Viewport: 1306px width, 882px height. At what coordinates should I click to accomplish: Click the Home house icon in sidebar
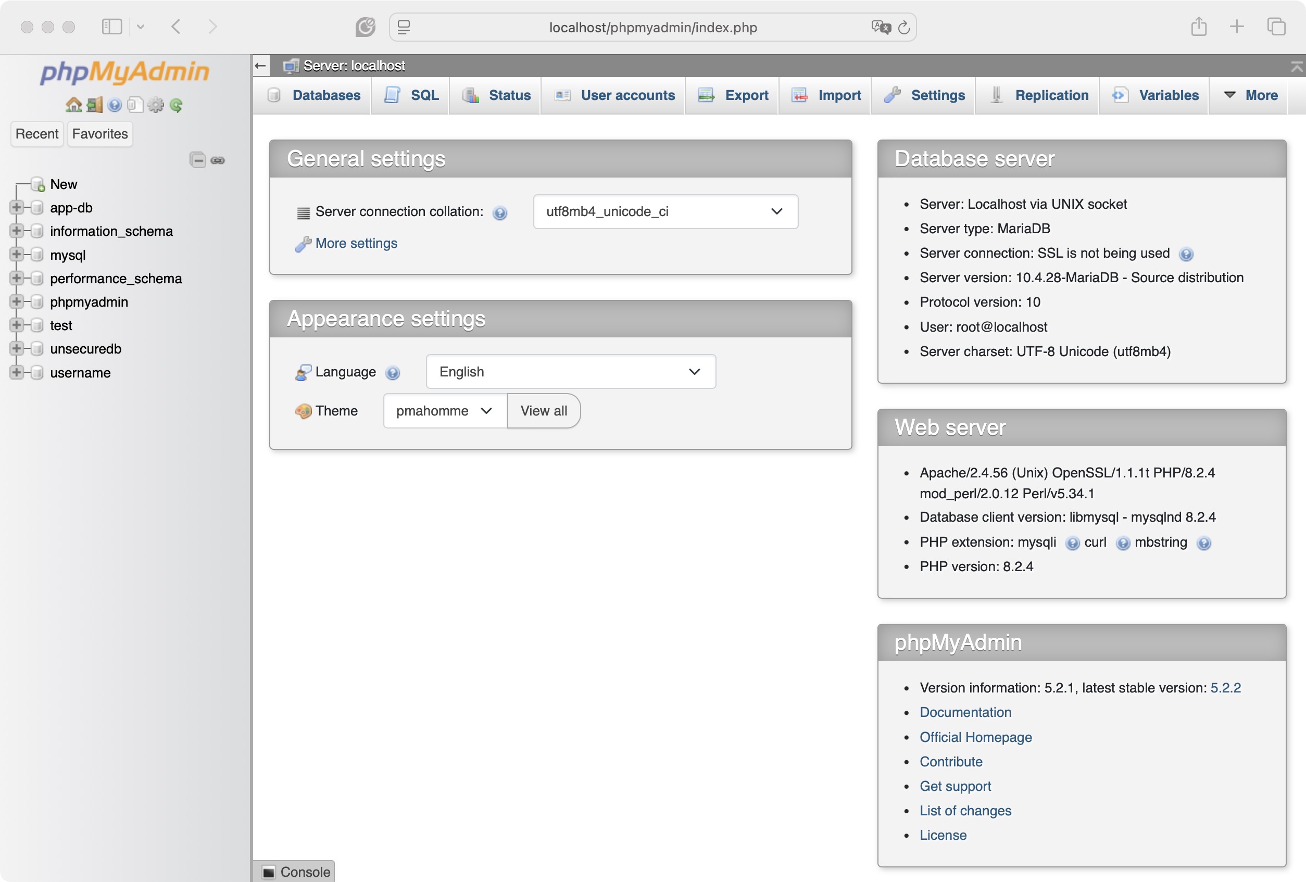click(73, 105)
